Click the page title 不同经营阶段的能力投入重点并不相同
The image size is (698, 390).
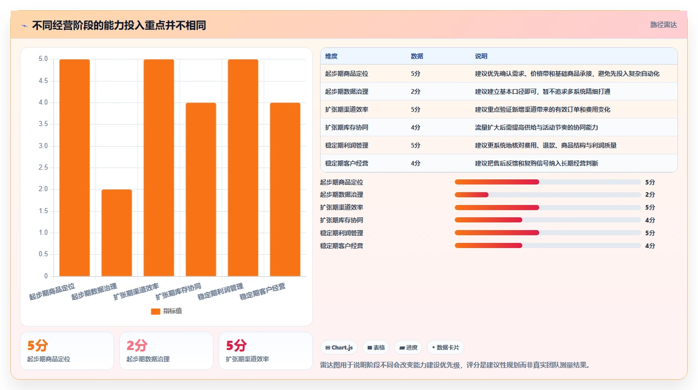(119, 26)
